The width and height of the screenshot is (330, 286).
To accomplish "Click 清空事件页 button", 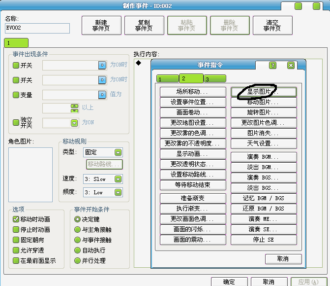I will pos(272,25).
